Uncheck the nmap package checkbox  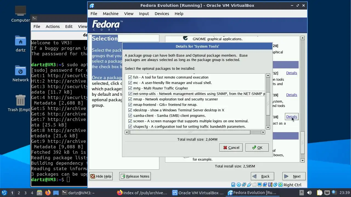coord(130,99)
